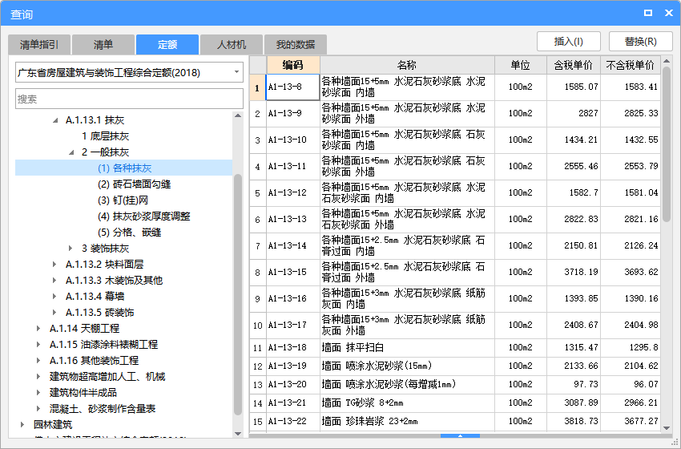The width and height of the screenshot is (681, 449).
Task: Click the 单位 column header
Action: [520, 65]
